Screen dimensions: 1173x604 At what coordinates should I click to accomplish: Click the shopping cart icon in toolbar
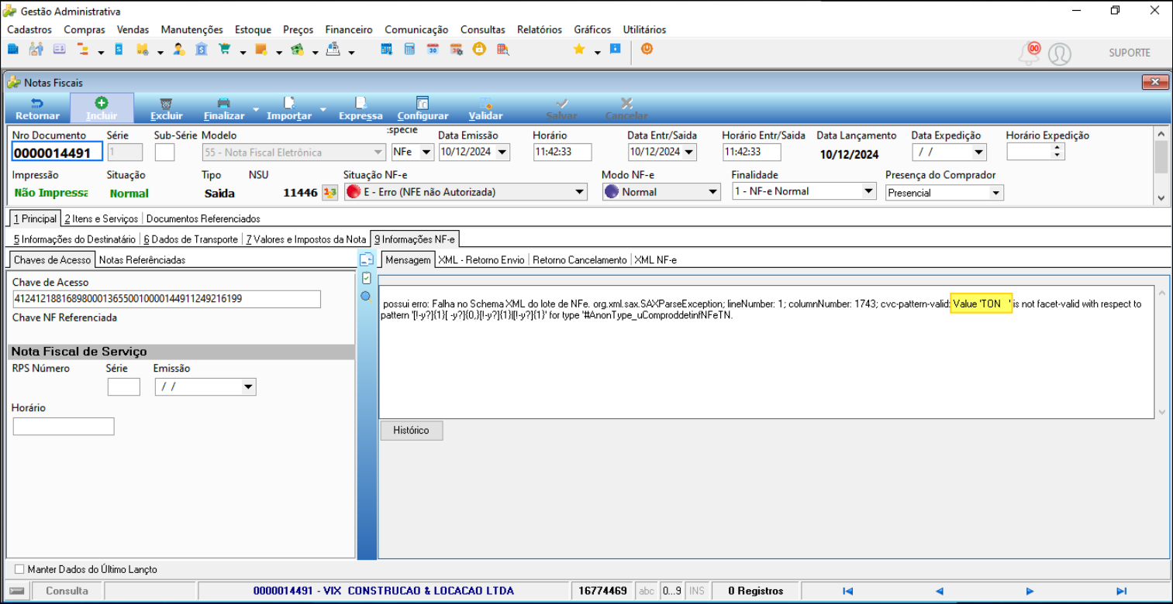click(225, 50)
